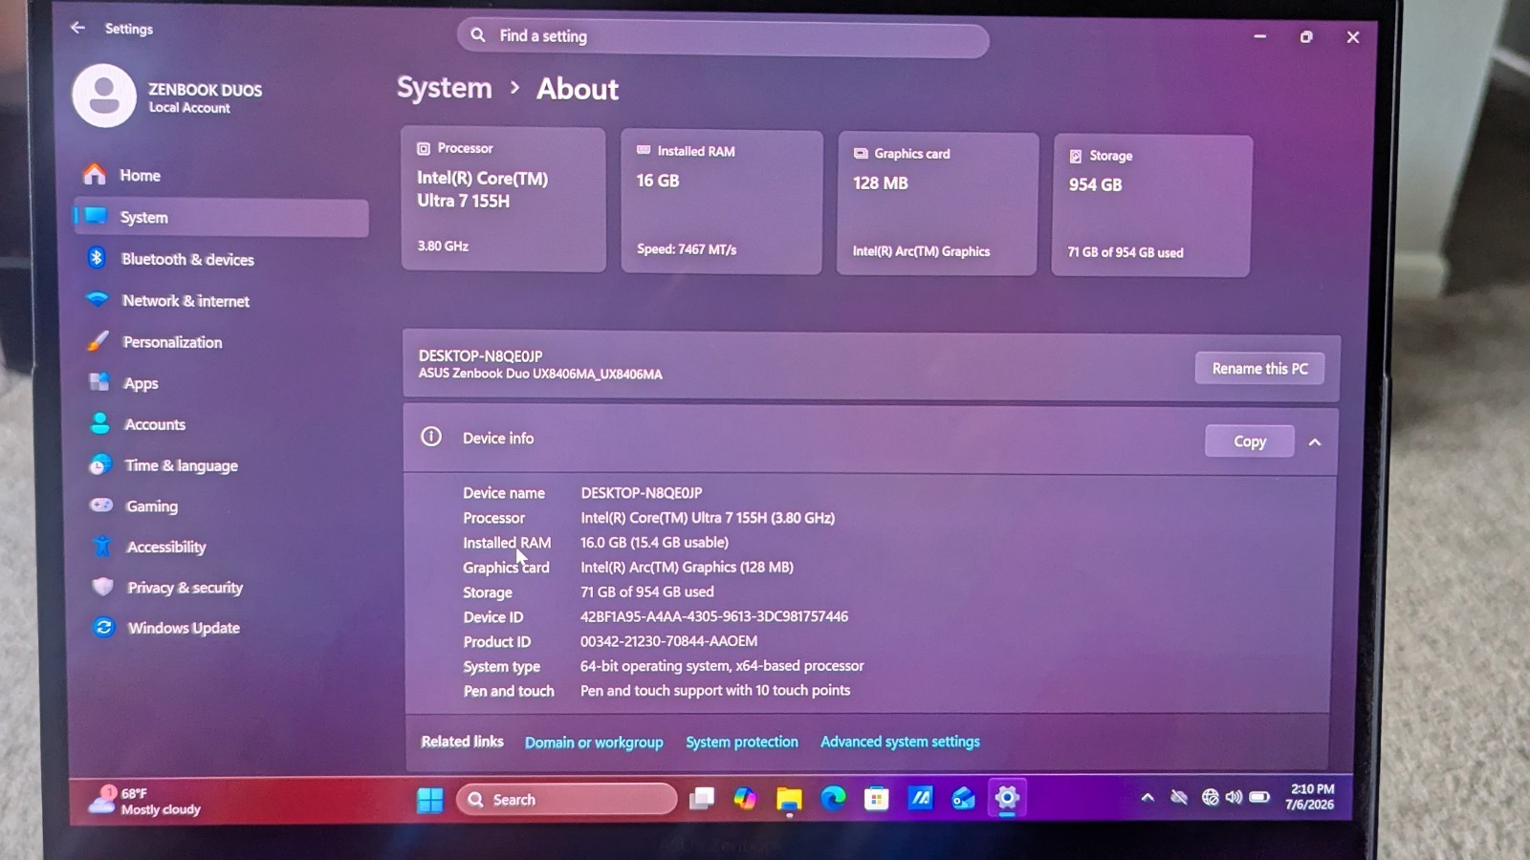Launch Microsoft Edge from taskbar
Image resolution: width=1530 pixels, height=860 pixels.
pos(833,799)
